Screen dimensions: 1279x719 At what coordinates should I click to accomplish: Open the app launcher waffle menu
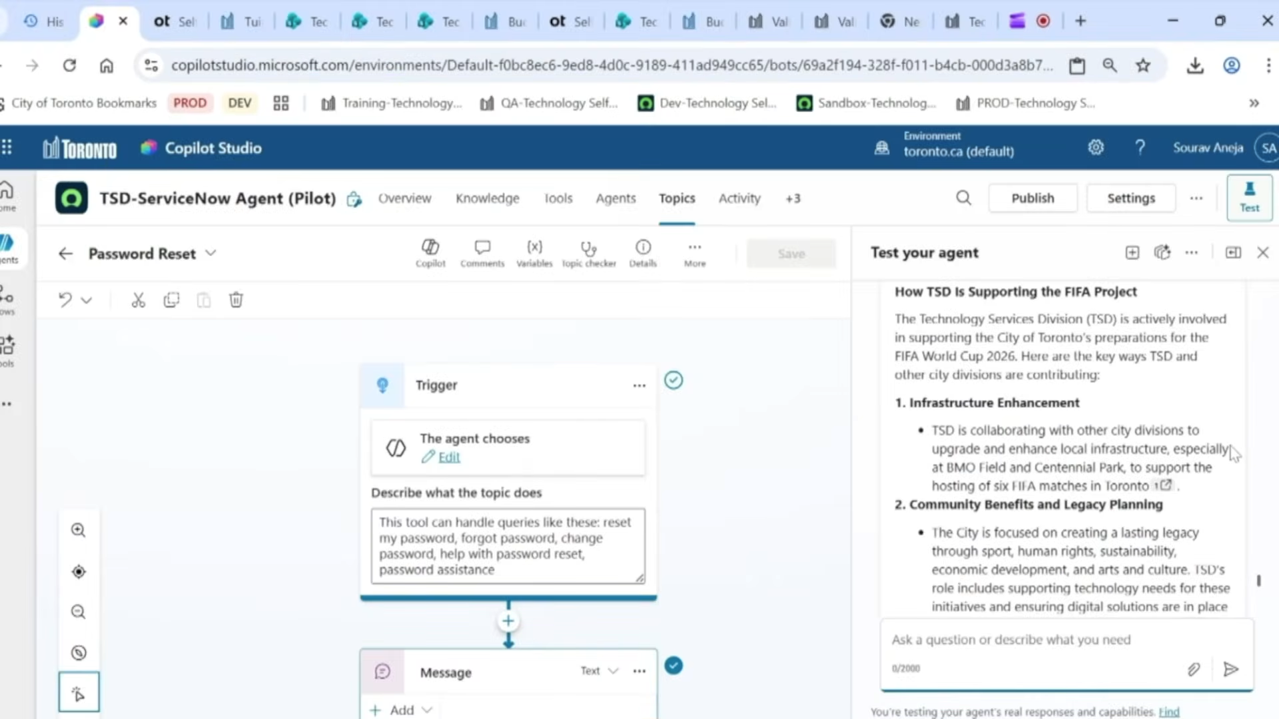pos(7,147)
